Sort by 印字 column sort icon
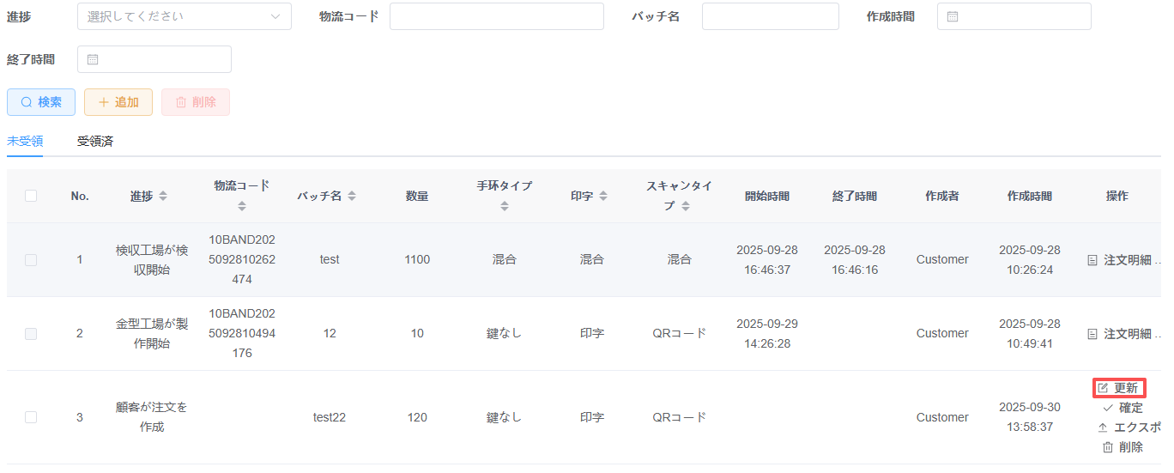The width and height of the screenshot is (1174, 473). pos(603,197)
